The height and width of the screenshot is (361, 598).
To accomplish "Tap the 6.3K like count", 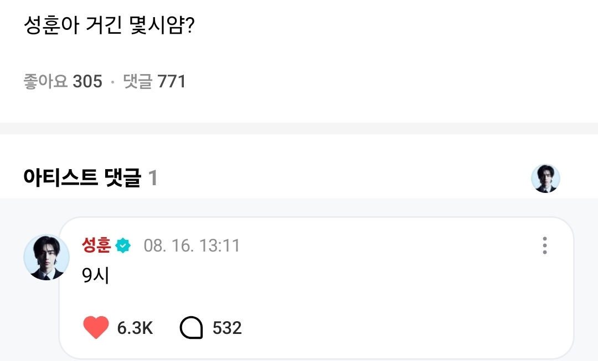I will coord(135,328).
